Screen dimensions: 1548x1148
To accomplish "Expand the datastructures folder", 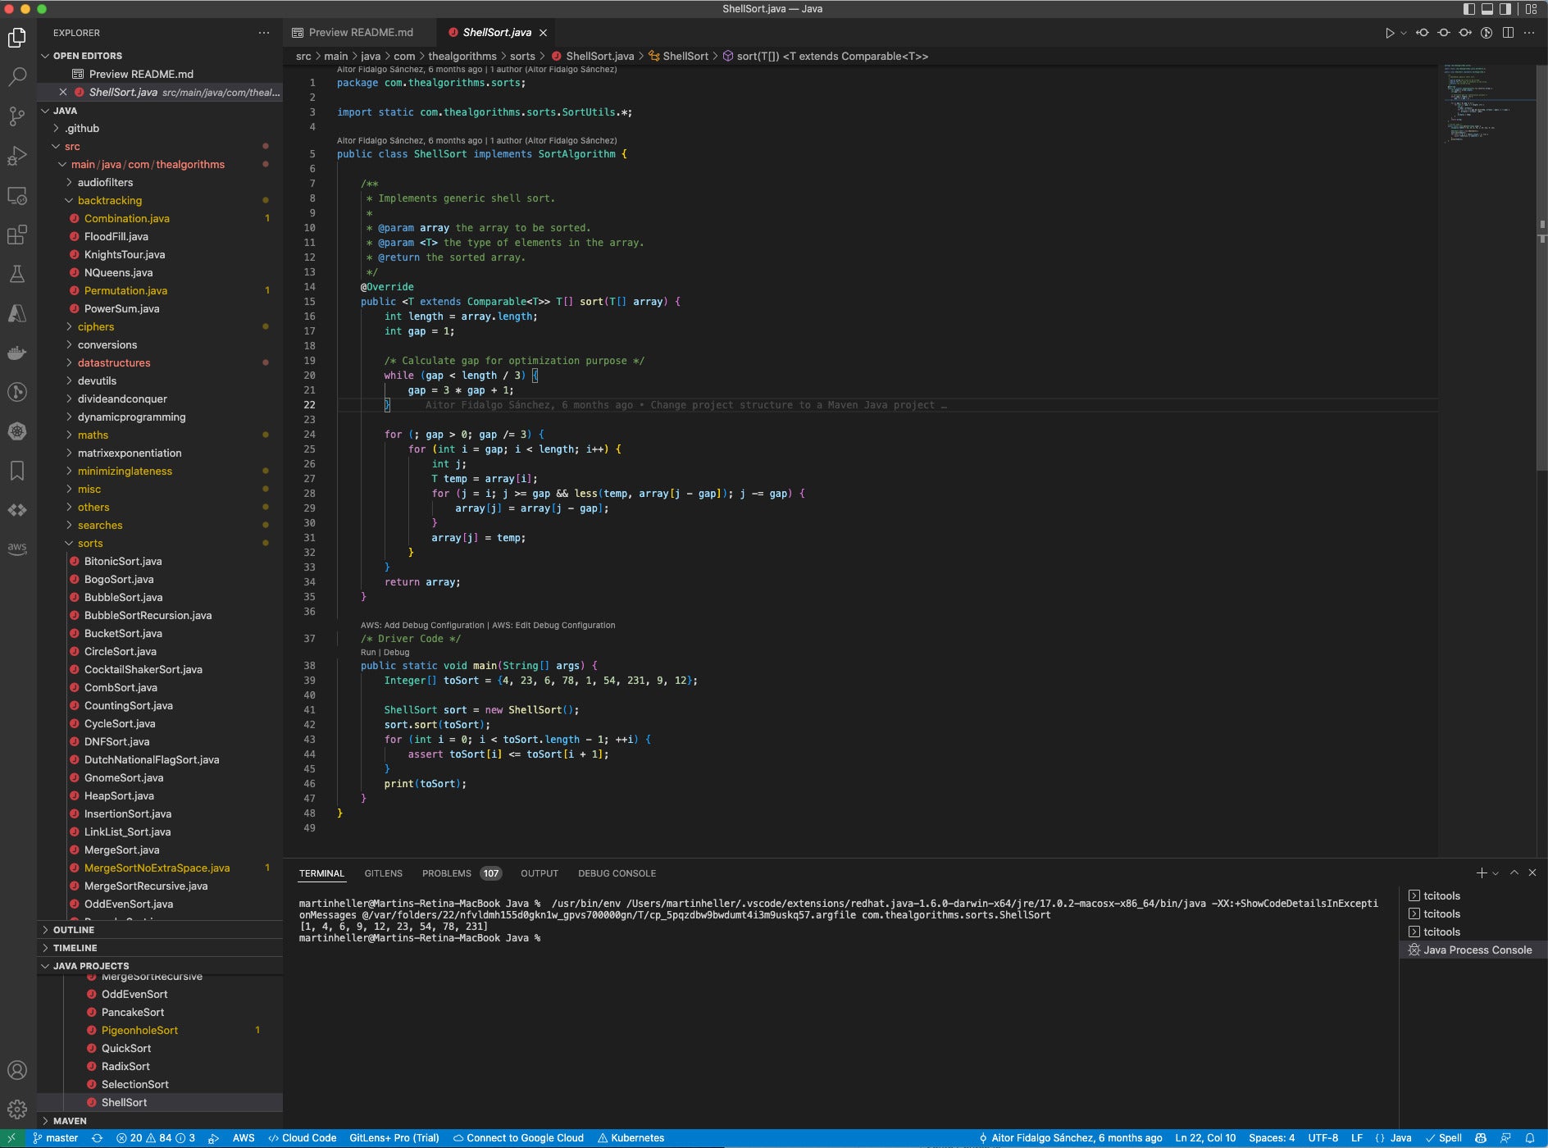I will tap(114, 362).
